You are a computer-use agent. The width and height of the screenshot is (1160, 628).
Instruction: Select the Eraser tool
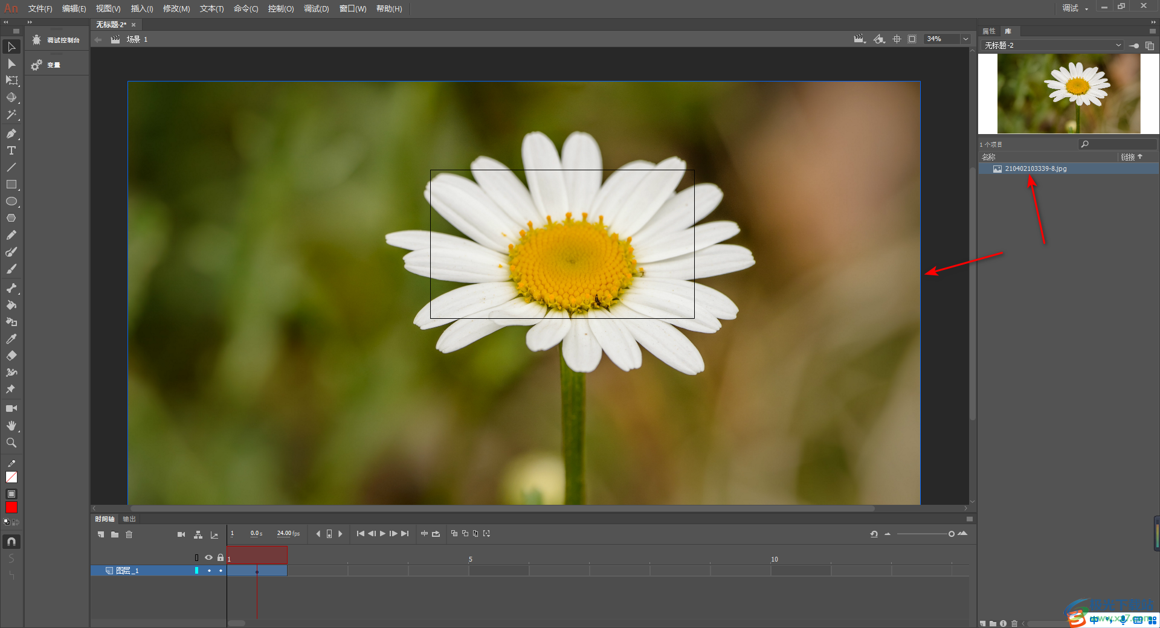11,356
